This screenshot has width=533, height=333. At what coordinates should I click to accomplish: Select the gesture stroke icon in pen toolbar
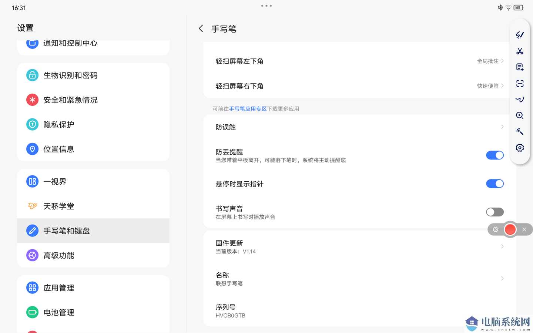click(520, 99)
